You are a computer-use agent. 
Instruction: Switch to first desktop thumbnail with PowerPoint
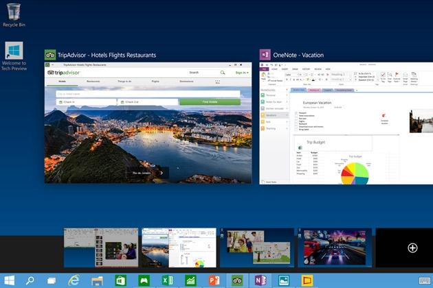coord(101,248)
